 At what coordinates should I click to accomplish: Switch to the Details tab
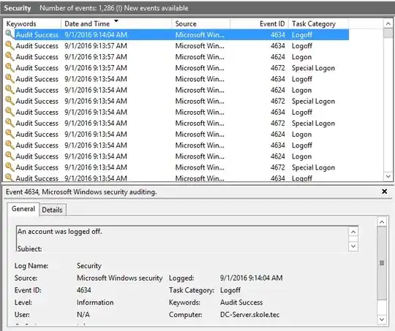tap(52, 210)
